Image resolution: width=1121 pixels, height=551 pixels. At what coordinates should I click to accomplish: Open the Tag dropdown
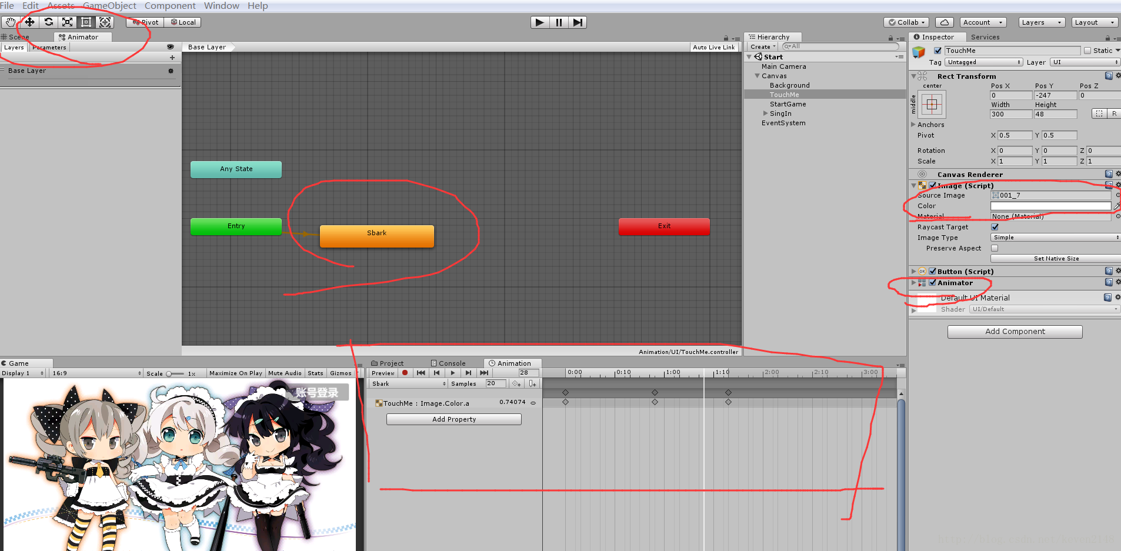click(984, 62)
